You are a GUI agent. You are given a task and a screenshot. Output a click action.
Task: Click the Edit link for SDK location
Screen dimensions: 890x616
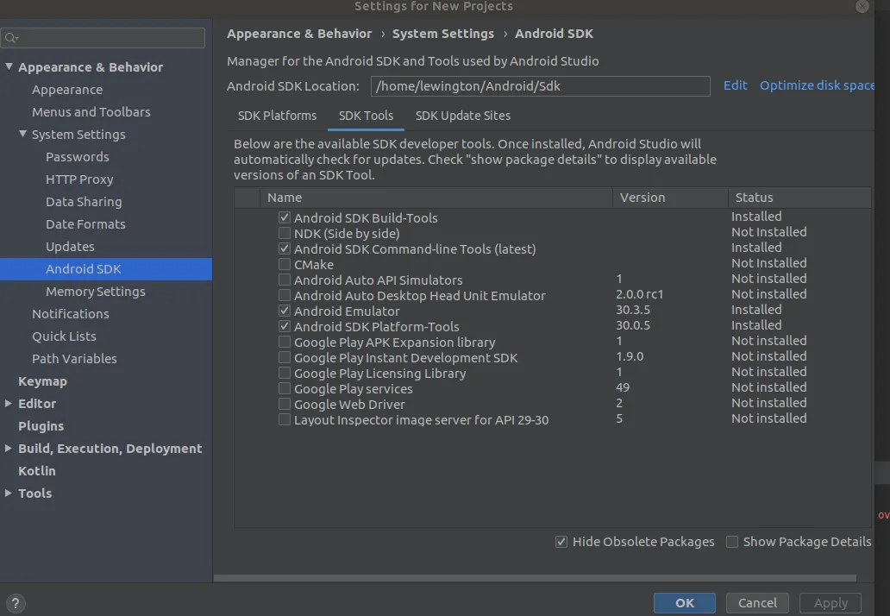735,85
